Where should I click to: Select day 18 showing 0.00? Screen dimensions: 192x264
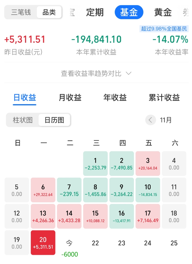click(174, 216)
